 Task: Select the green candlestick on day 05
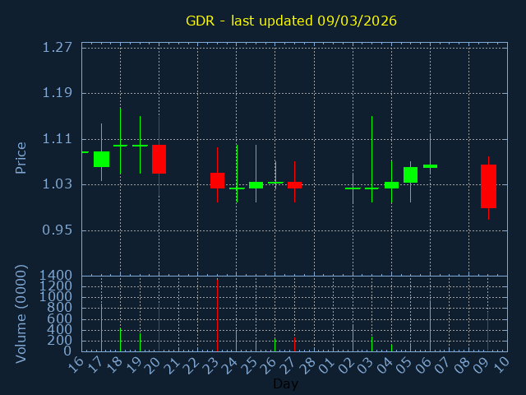tap(410, 174)
